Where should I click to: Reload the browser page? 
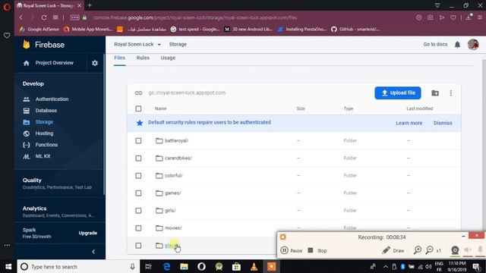coord(44,17)
